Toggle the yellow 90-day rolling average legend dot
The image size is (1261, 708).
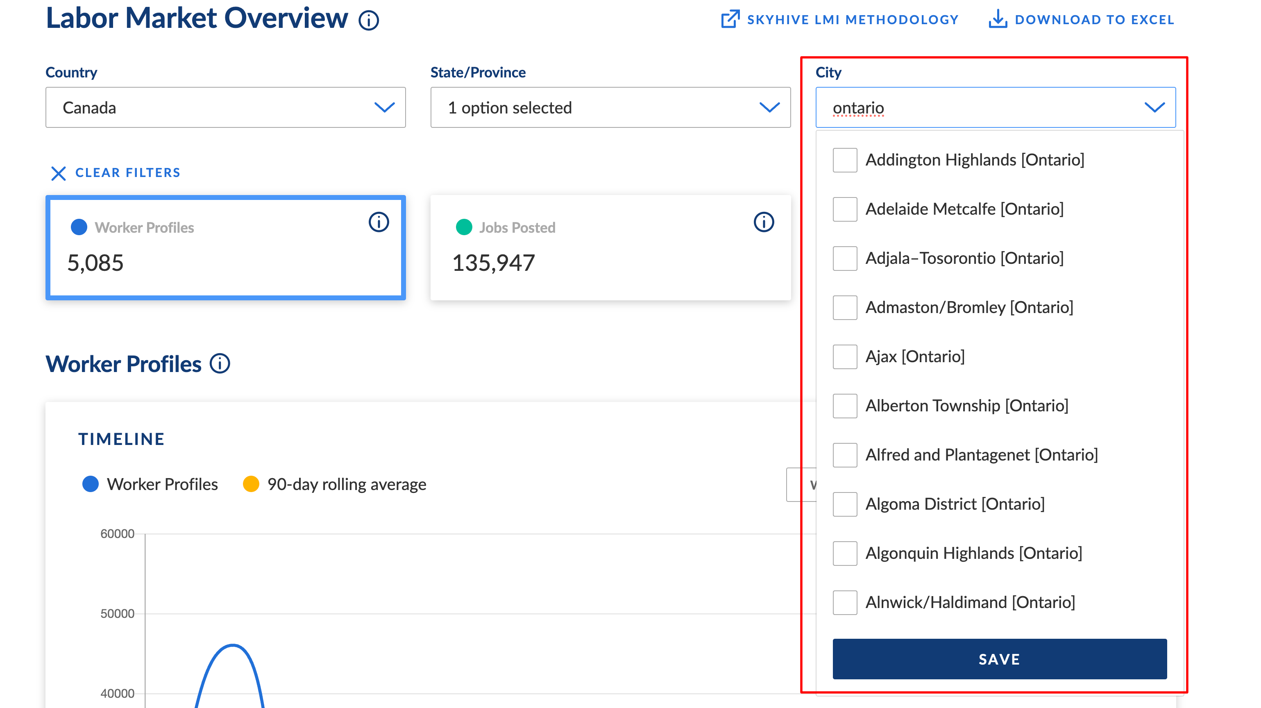click(x=251, y=484)
